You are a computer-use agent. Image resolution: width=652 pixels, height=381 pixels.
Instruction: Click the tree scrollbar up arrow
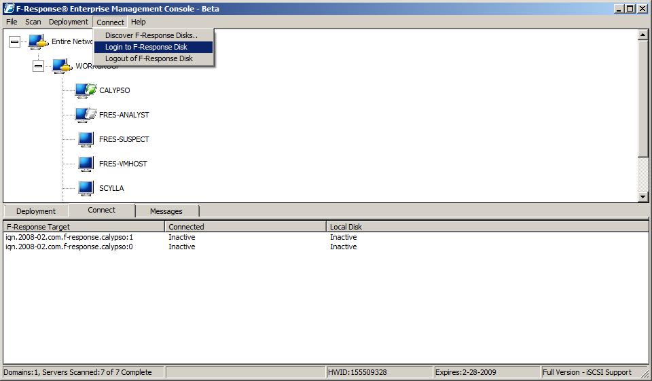pyautogui.click(x=643, y=35)
